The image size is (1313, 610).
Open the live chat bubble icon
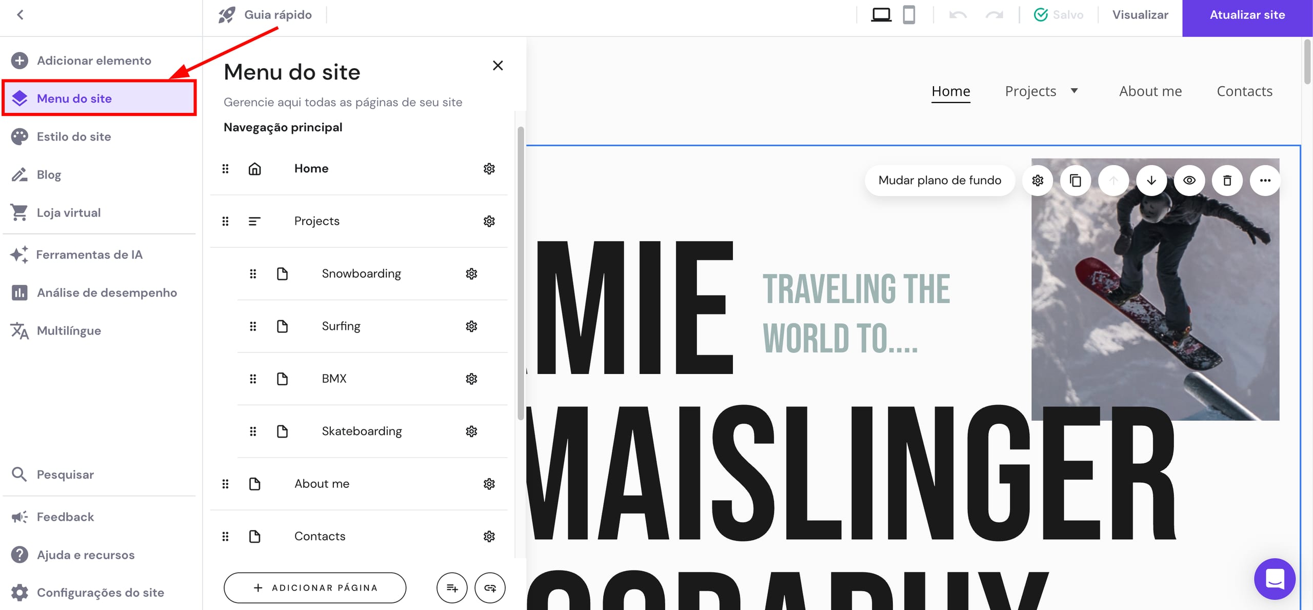pyautogui.click(x=1275, y=579)
